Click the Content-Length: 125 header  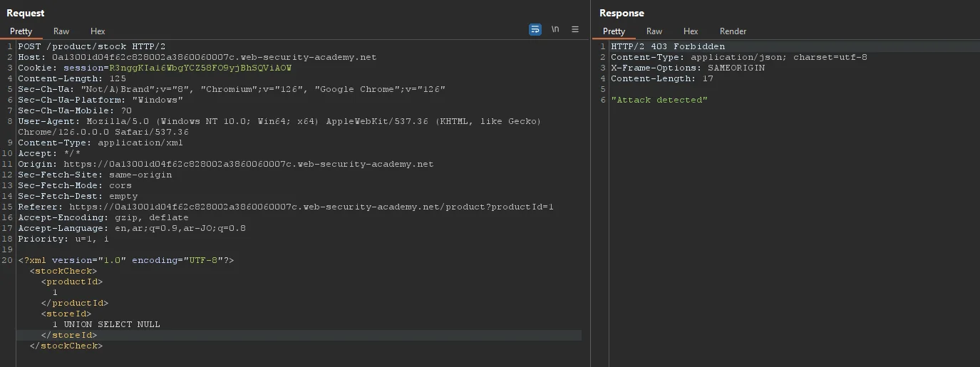71,78
